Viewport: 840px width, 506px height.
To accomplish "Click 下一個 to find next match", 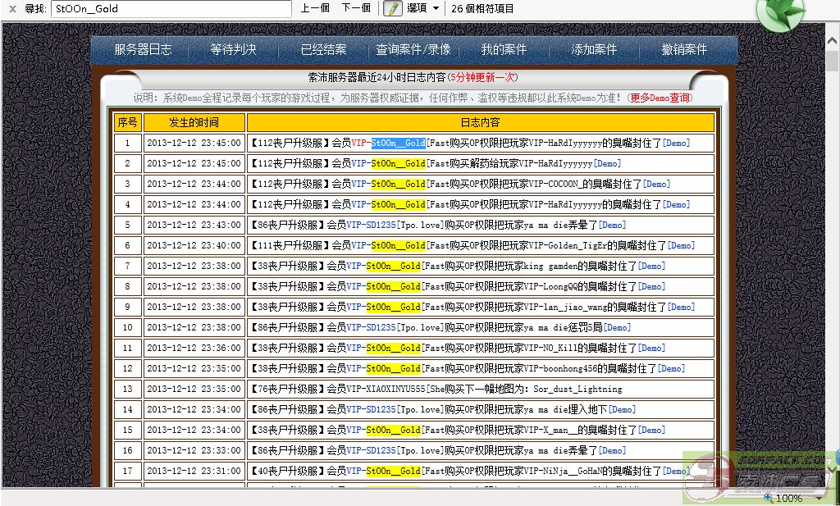I will tap(356, 8).
